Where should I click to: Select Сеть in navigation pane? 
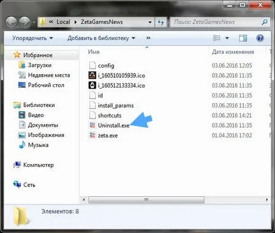pos(29,185)
